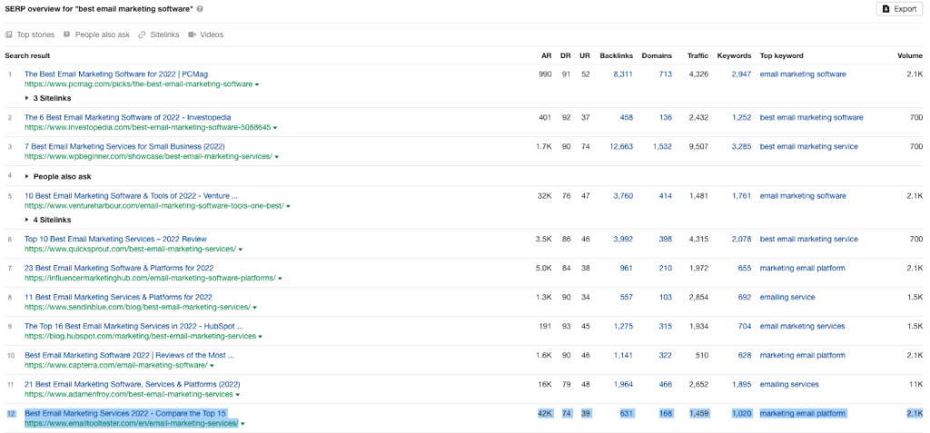Click top keyword 'emailing services' for adamenfroy
930x433 pixels.
coord(789,384)
